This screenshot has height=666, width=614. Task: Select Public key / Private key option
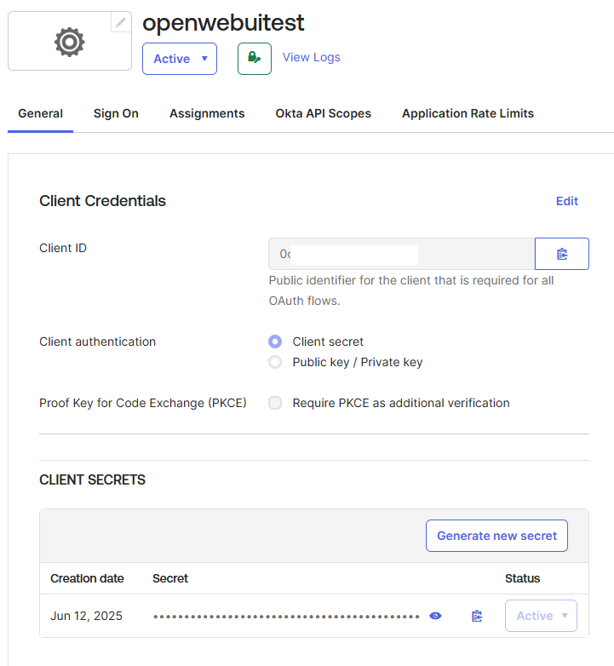point(275,362)
